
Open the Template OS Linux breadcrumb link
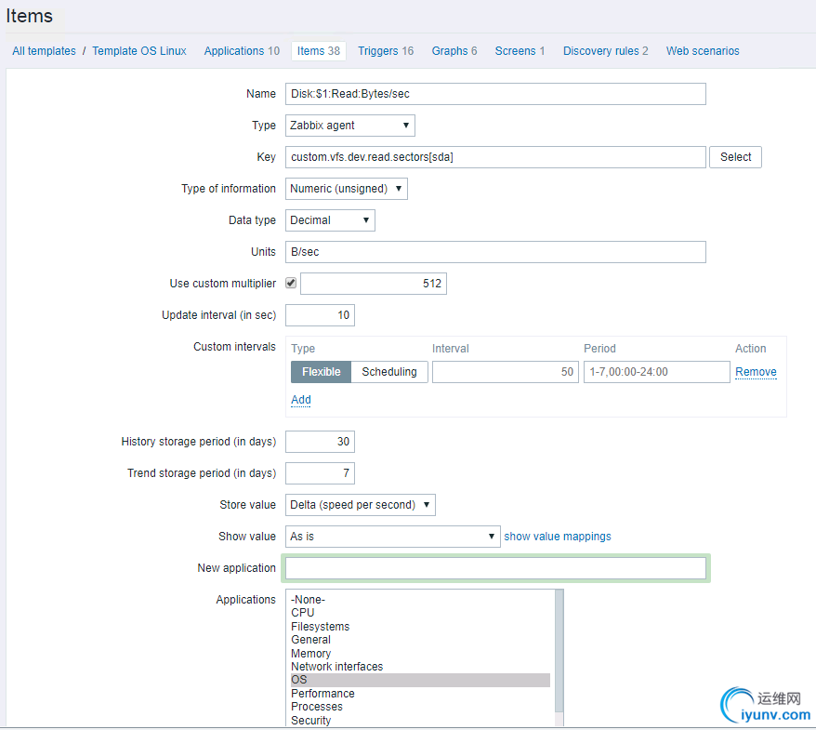coord(139,51)
